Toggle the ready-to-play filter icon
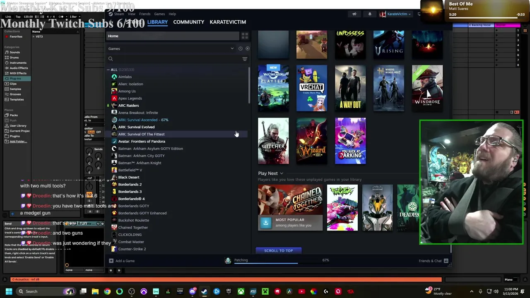530x298 pixels. (x=247, y=48)
